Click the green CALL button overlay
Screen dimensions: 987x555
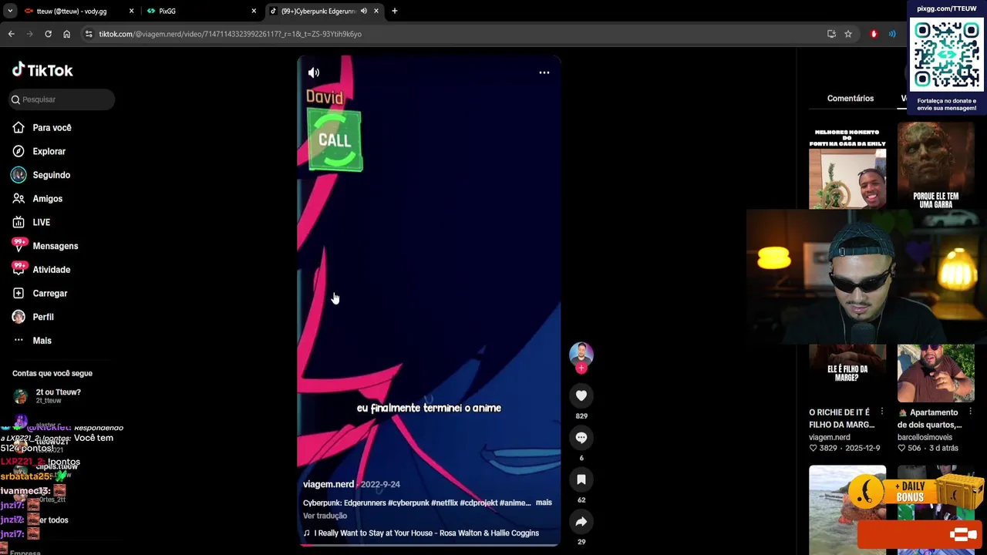coord(335,140)
